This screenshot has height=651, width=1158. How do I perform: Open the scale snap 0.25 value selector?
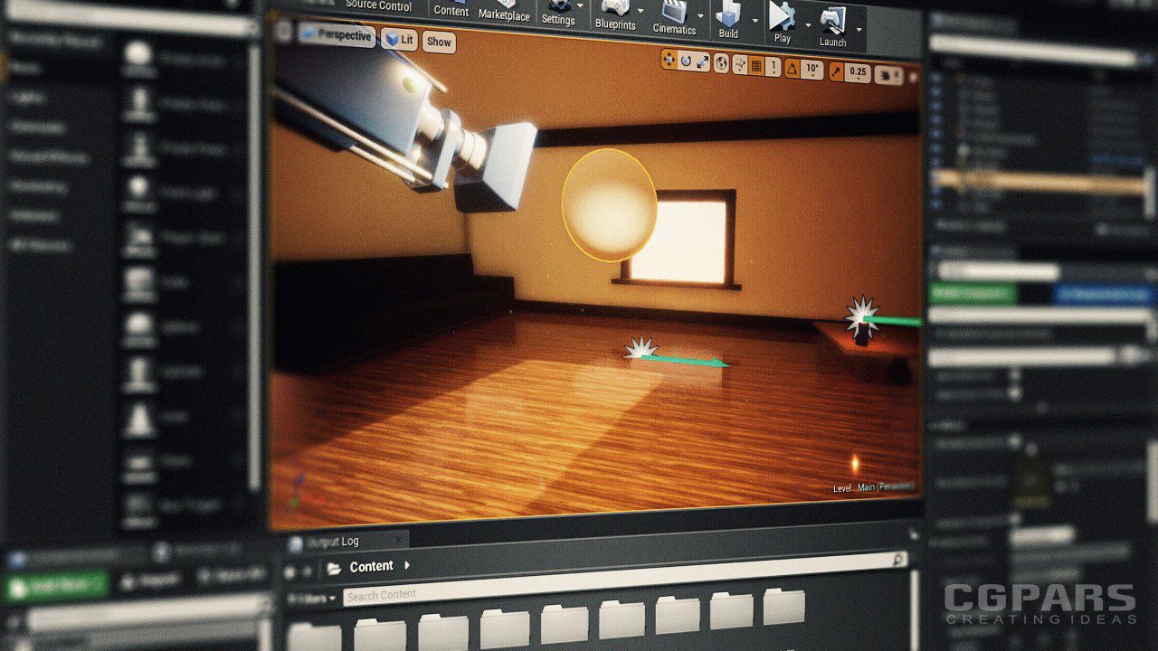858,72
